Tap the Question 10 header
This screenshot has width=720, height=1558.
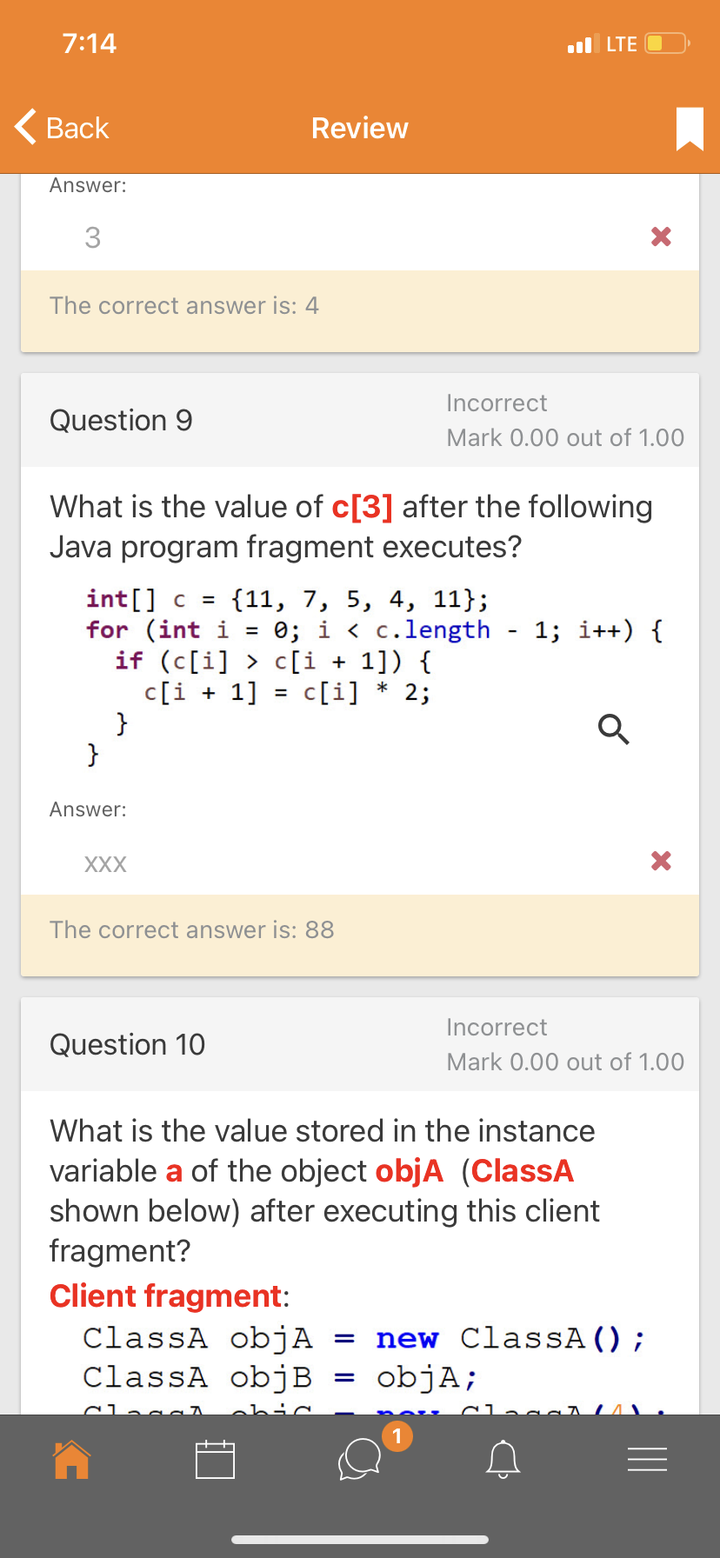(128, 1045)
